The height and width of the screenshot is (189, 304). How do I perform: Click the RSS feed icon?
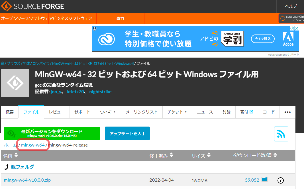pos(281,134)
